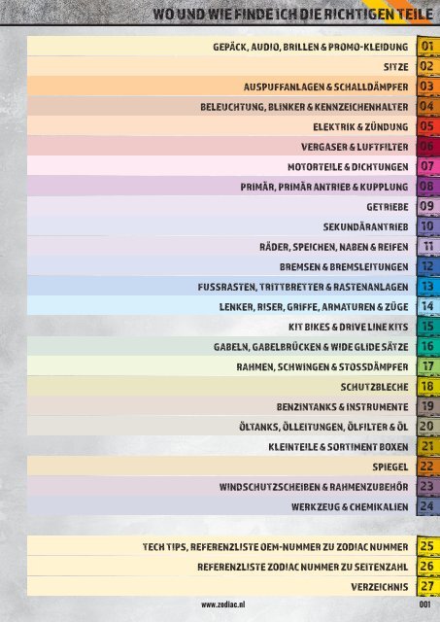The image size is (440, 622).
Task: Select the Sitze row
Action: [221, 66]
